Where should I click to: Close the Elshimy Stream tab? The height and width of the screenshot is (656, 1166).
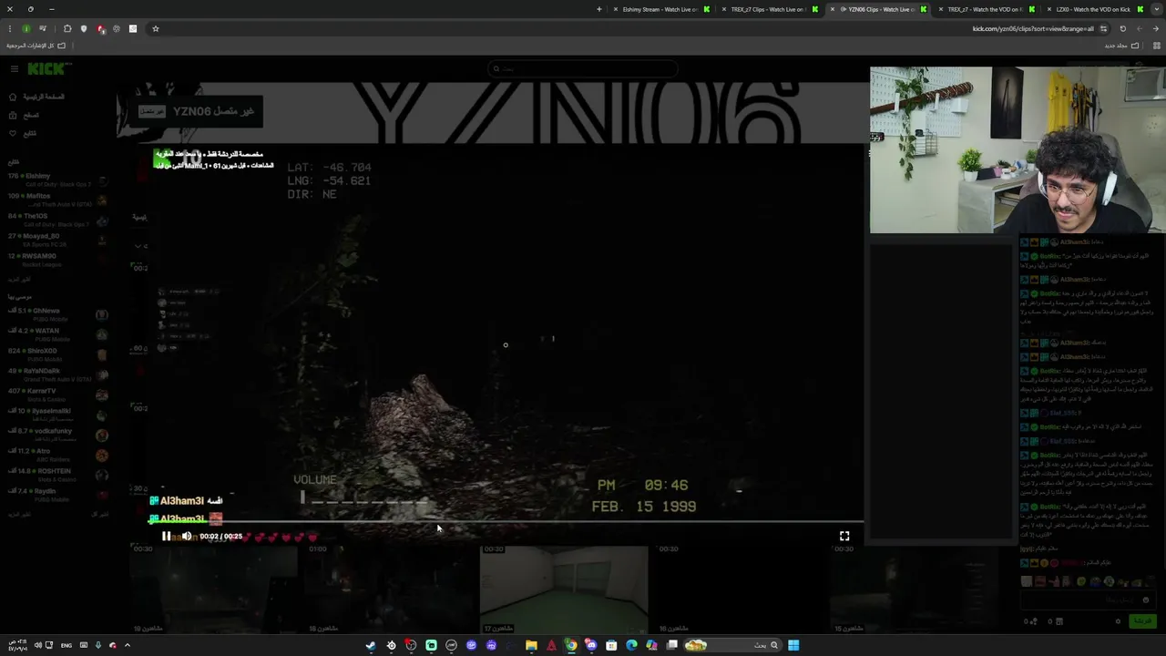[615, 9]
